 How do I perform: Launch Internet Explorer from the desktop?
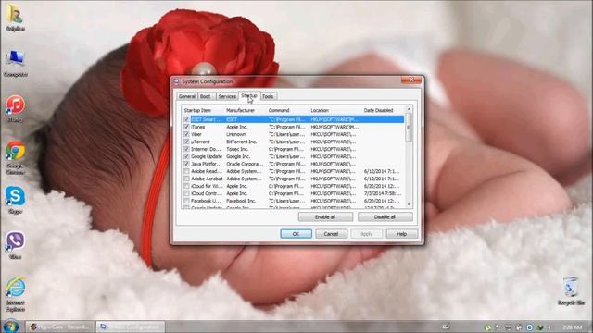point(15,295)
